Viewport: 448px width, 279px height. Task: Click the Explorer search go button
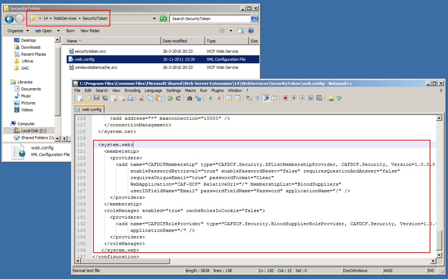255,19
